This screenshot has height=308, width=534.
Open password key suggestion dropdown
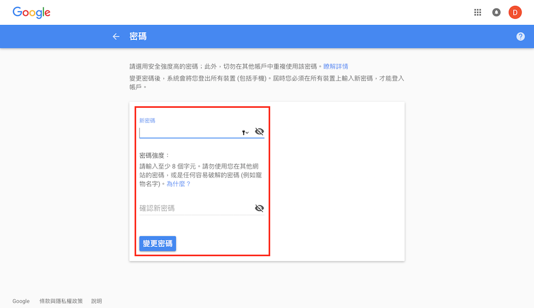pyautogui.click(x=245, y=132)
